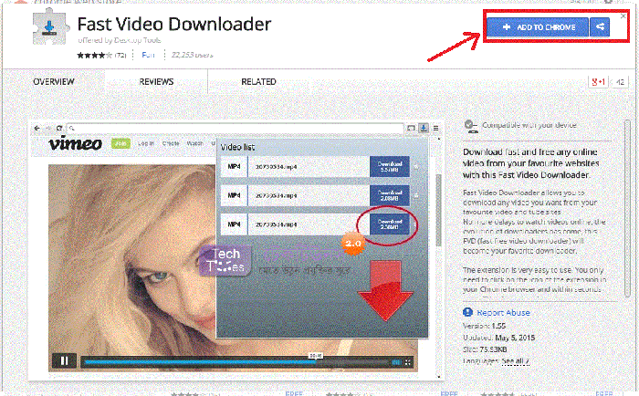
Task: Click the green Join button on Vimeo
Action: [120, 143]
